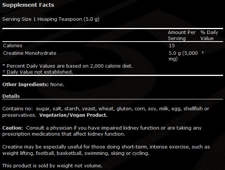The image size is (225, 170).
Task: Click the Amount Per Serving column header
Action: [182, 36]
